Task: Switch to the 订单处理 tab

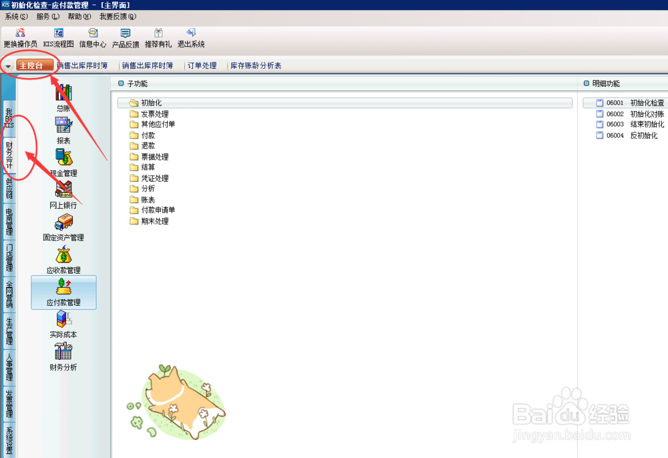Action: 202,65
